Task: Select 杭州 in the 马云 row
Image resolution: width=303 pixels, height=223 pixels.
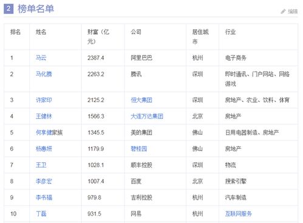Action: pos(197,58)
